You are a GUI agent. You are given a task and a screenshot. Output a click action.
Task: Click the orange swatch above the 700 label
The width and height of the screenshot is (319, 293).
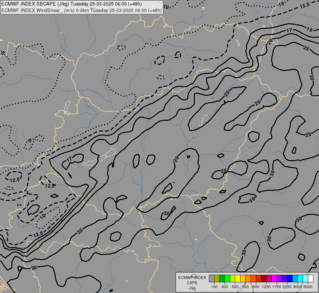click(248, 278)
